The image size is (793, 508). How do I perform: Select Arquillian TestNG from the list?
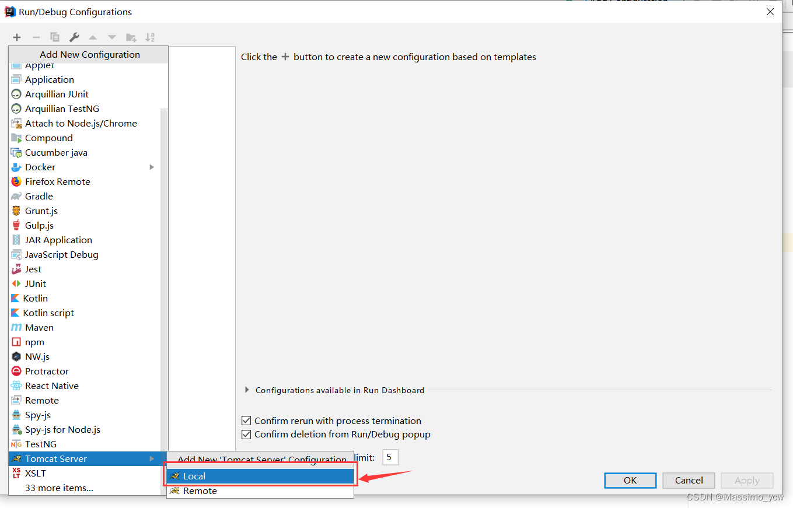(85, 108)
